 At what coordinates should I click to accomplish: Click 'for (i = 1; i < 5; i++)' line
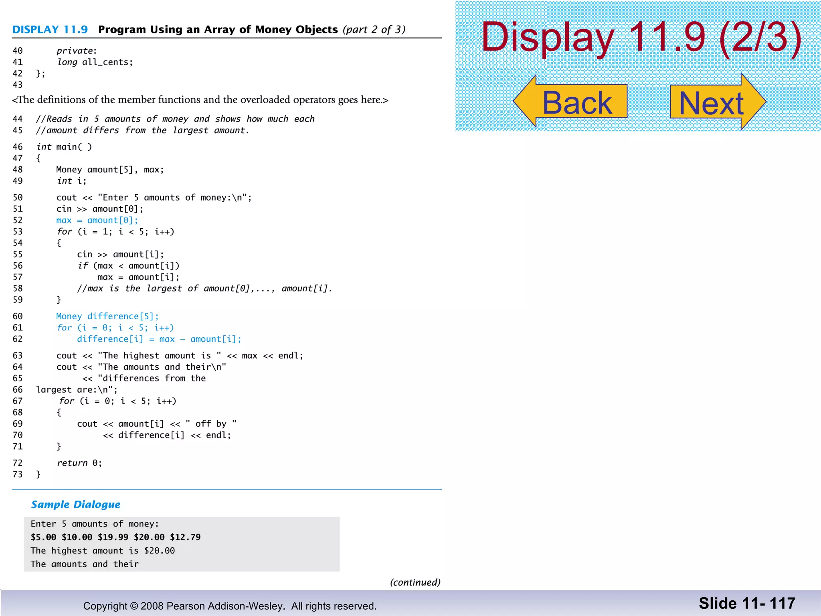coord(115,232)
